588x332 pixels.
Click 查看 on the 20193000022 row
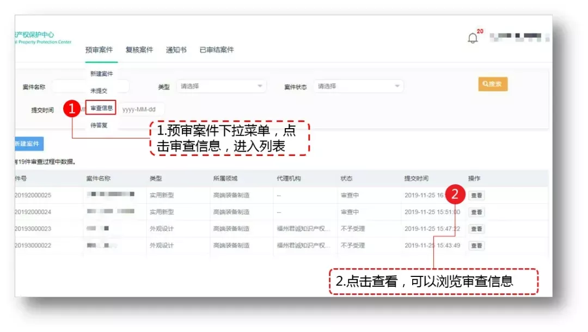(476, 245)
